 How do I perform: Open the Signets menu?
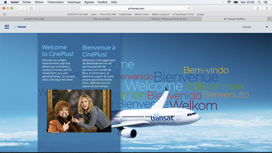click(89, 2)
